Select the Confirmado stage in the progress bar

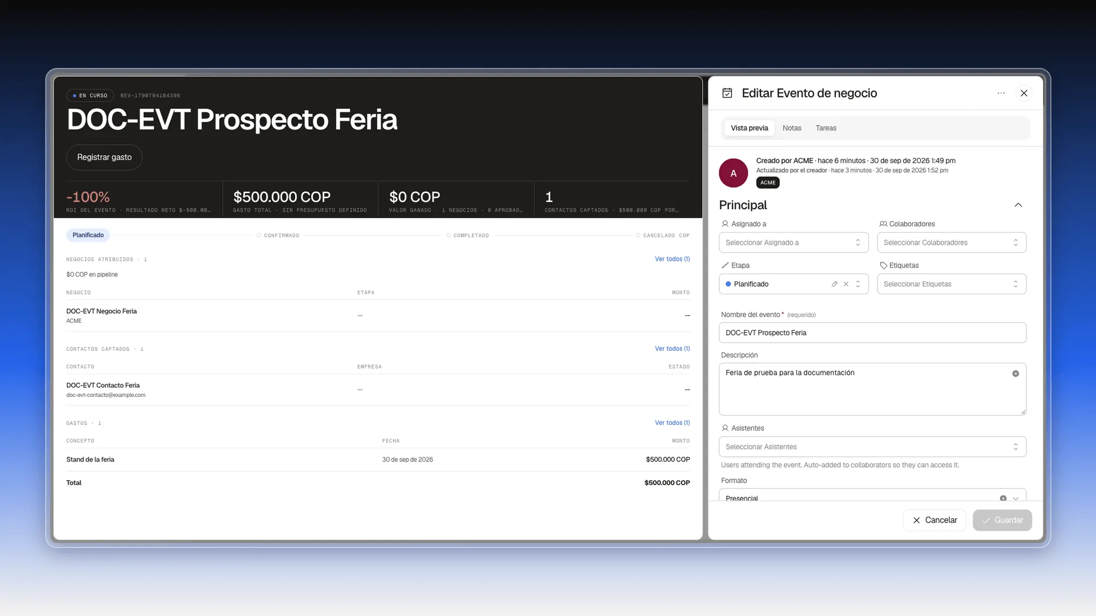click(278, 236)
